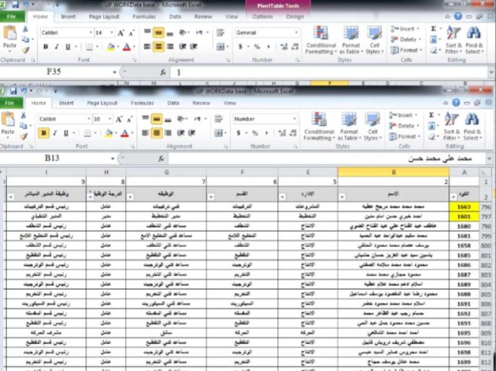Open font color red A in back window

[x=127, y=47]
